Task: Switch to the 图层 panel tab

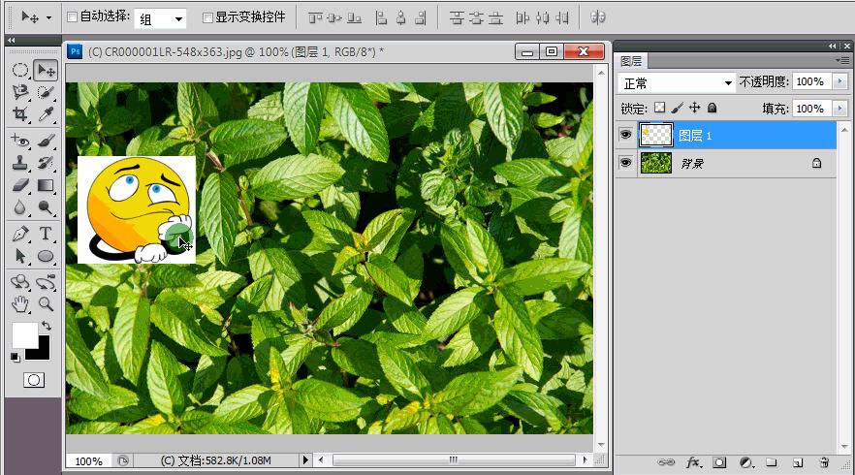Action: coord(630,61)
